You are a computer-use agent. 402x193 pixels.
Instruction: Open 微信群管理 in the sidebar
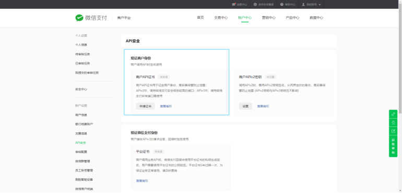[x=82, y=161]
